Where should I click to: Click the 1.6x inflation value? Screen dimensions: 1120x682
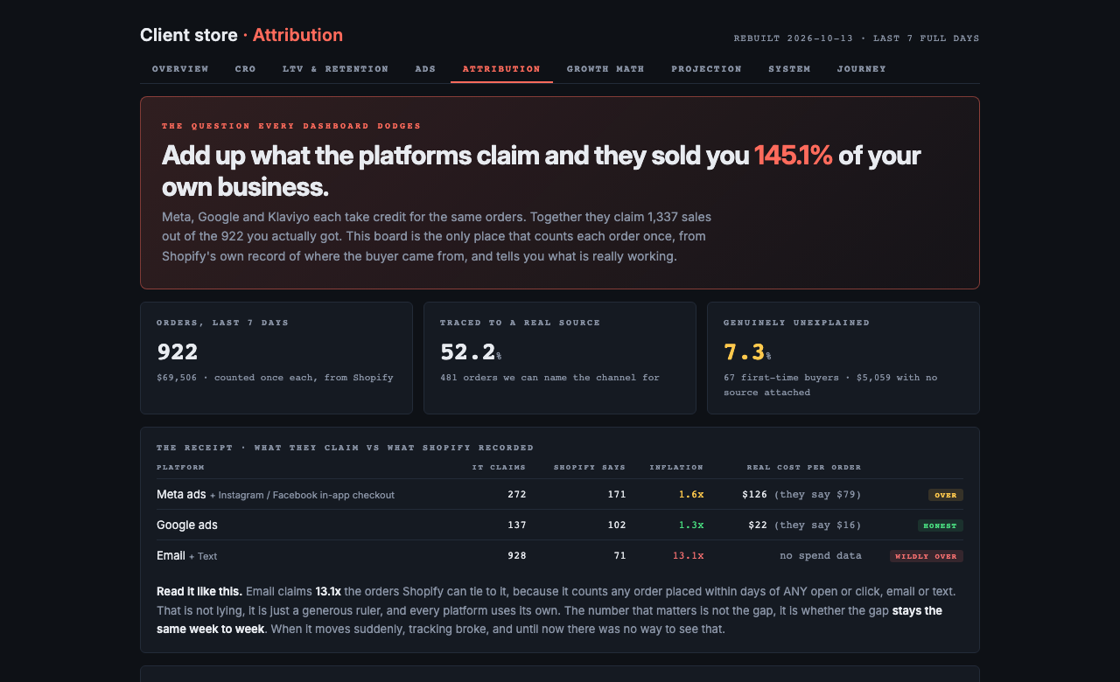click(x=691, y=494)
